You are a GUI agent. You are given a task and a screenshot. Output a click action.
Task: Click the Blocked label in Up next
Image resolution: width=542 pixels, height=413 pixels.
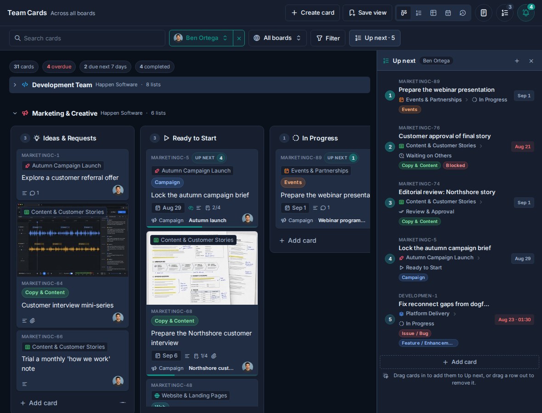pos(455,165)
